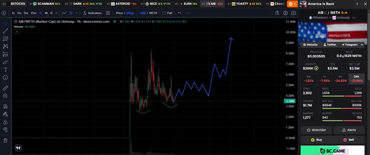Toggle hide all drawings eye icon
Viewport: 370px width, 155px height.
point(5,130)
